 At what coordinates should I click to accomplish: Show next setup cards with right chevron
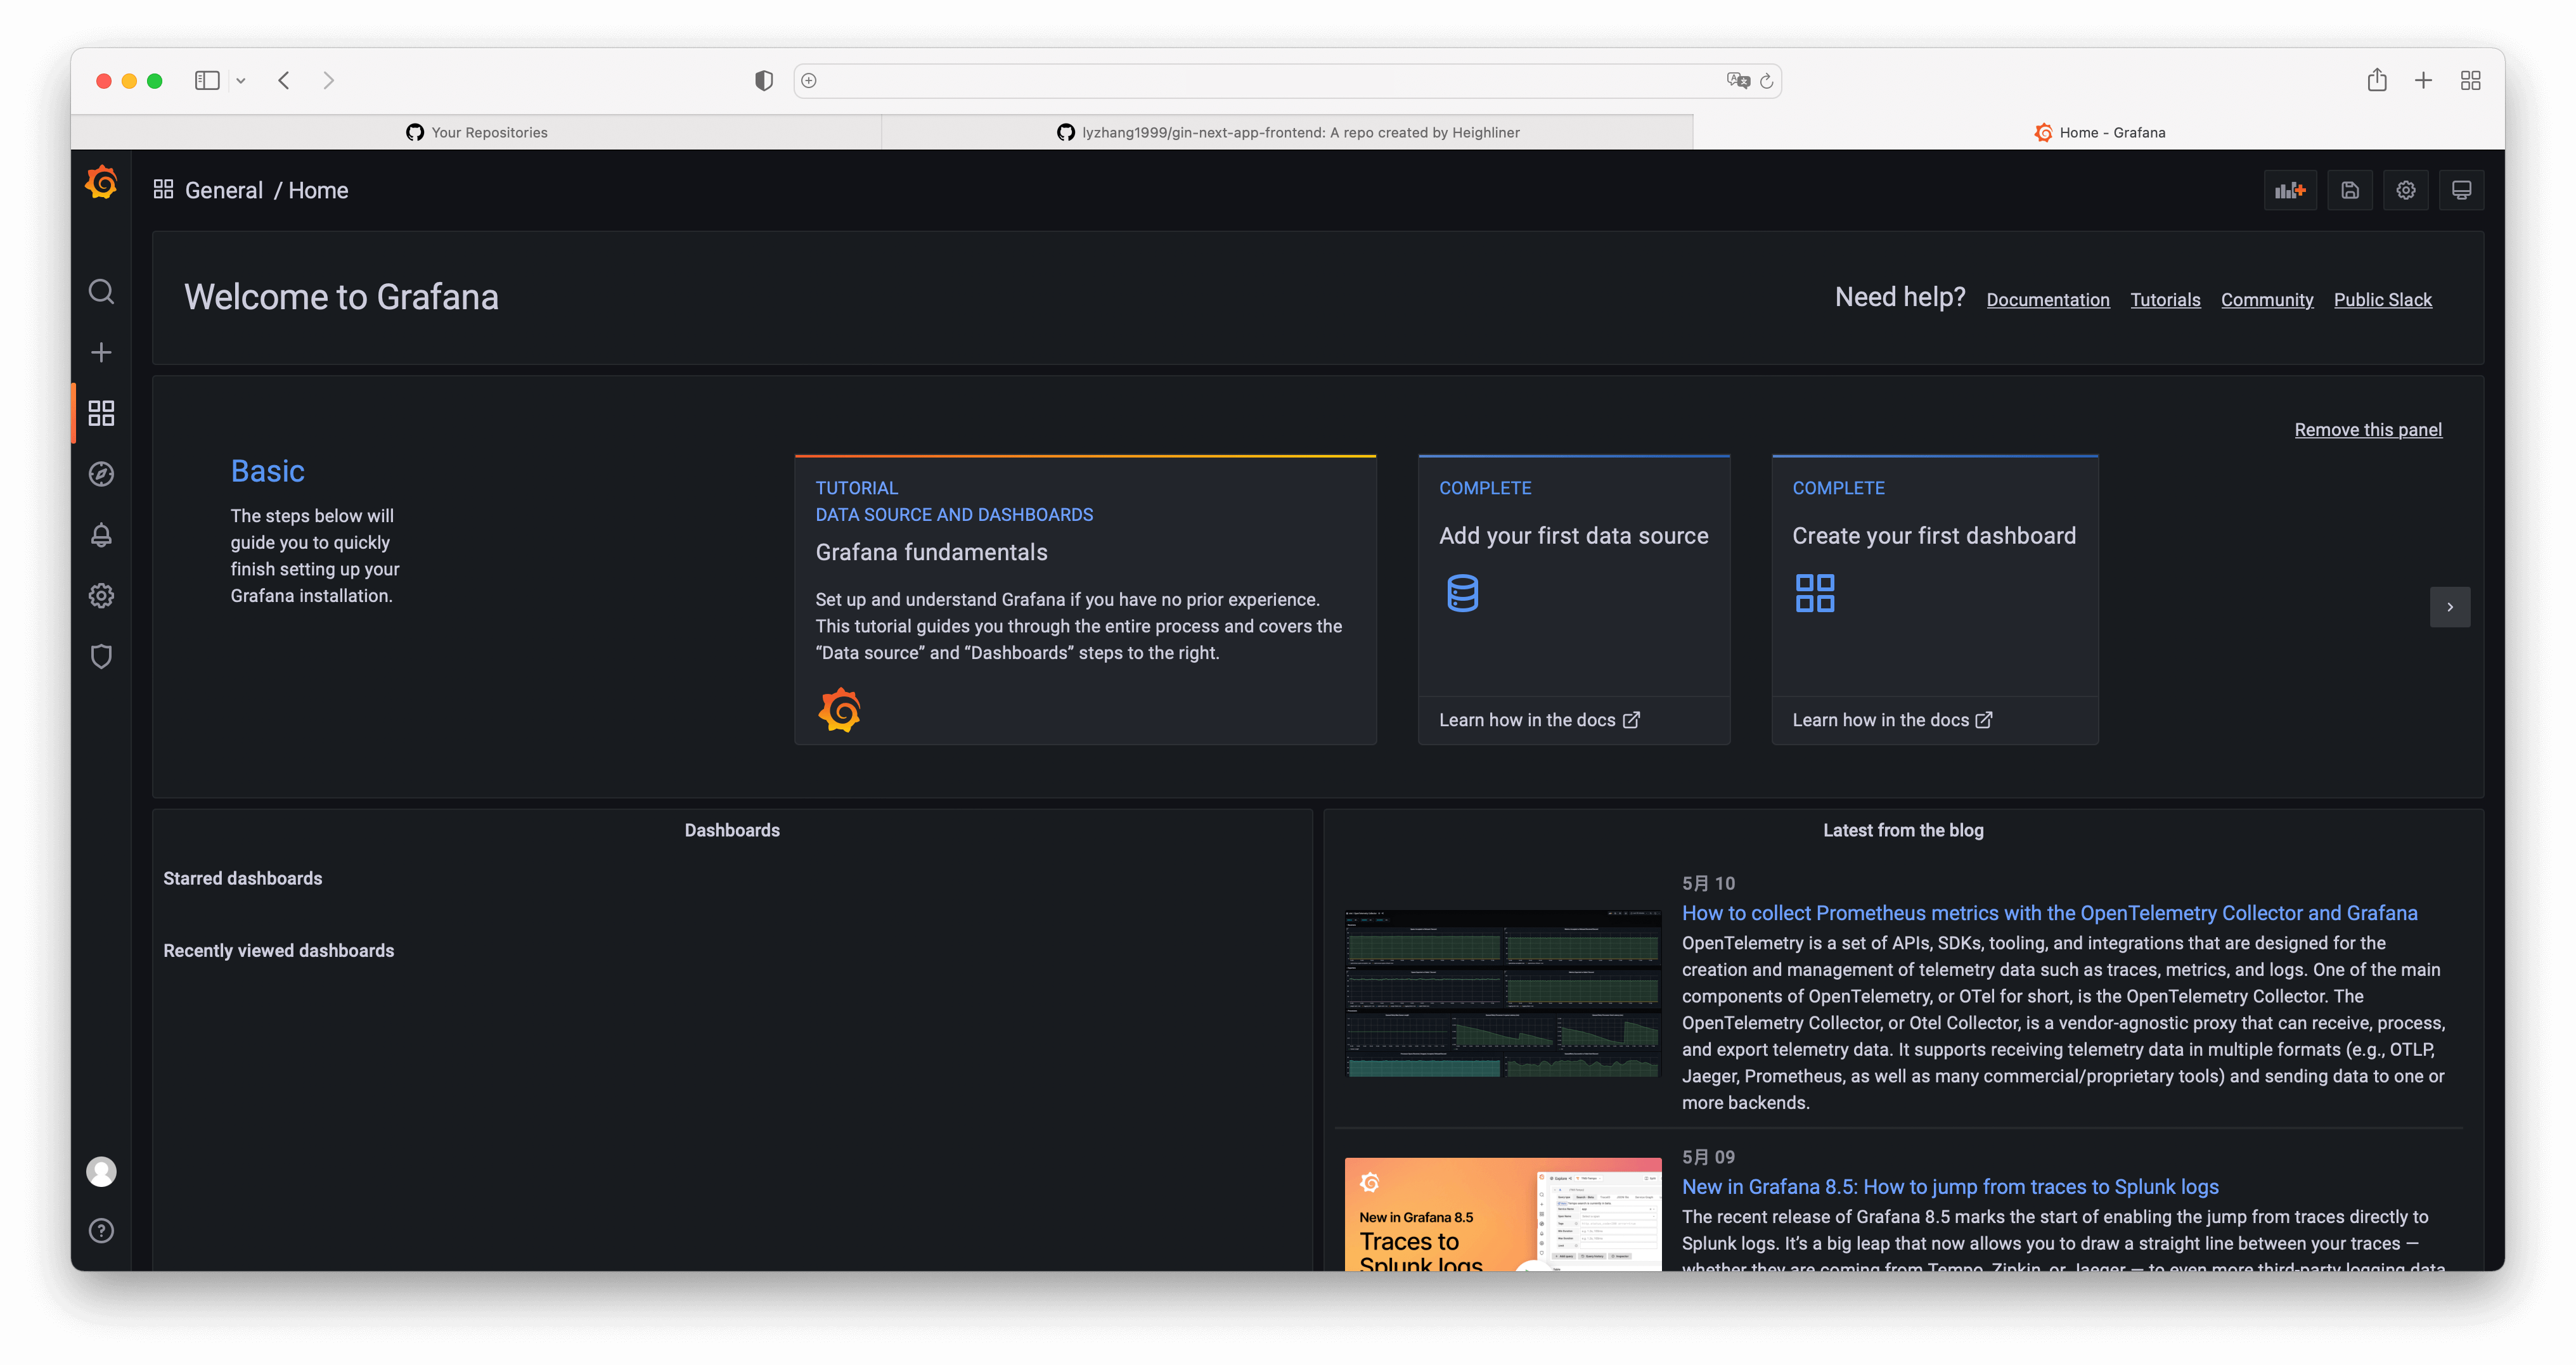[2450, 607]
